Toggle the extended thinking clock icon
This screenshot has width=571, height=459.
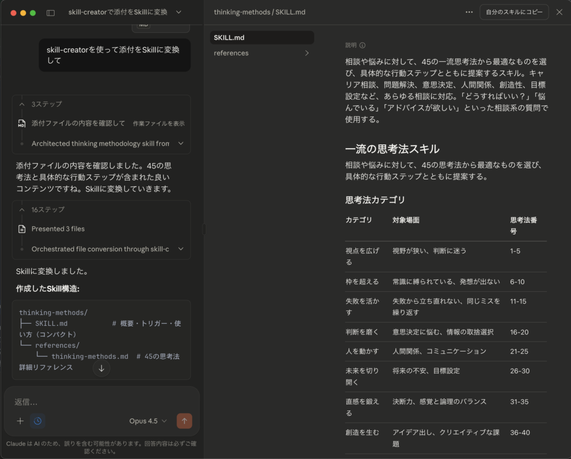37,421
